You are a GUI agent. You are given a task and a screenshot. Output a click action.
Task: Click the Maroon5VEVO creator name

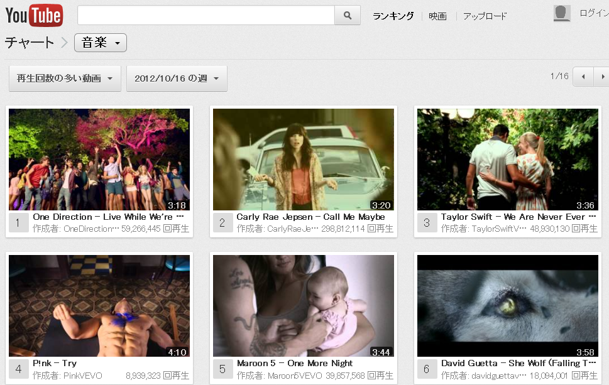pyautogui.click(x=295, y=376)
